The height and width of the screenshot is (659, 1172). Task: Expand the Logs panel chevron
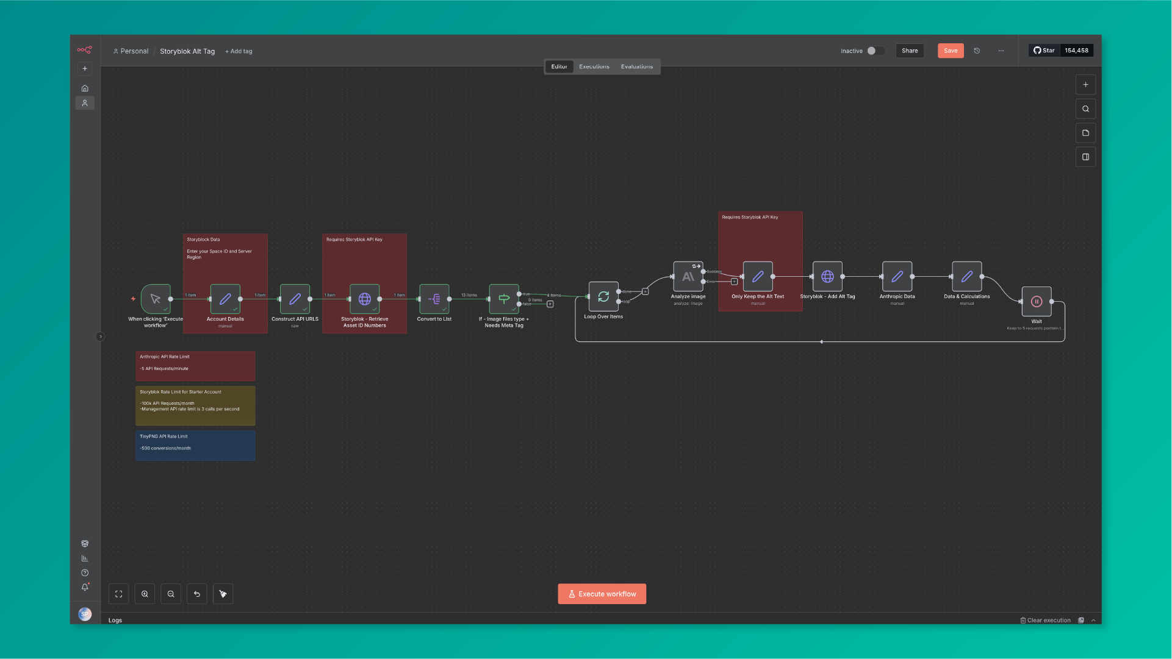pos(1093,620)
